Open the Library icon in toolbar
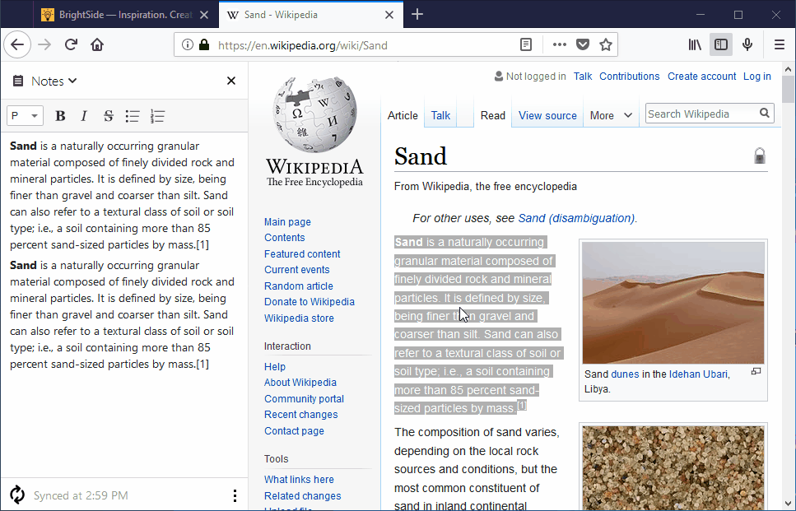 pyautogui.click(x=695, y=44)
